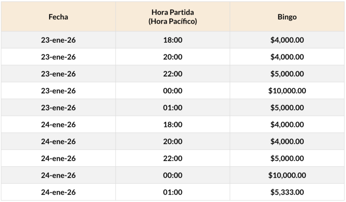The width and height of the screenshot is (346, 202).
Task: Click the 22:00 time for 23-ene-26
Action: coord(173,74)
